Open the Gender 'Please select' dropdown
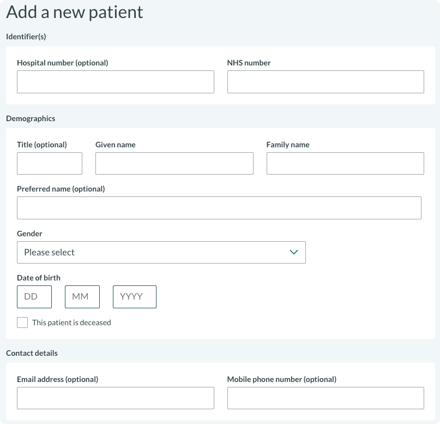 (x=161, y=252)
